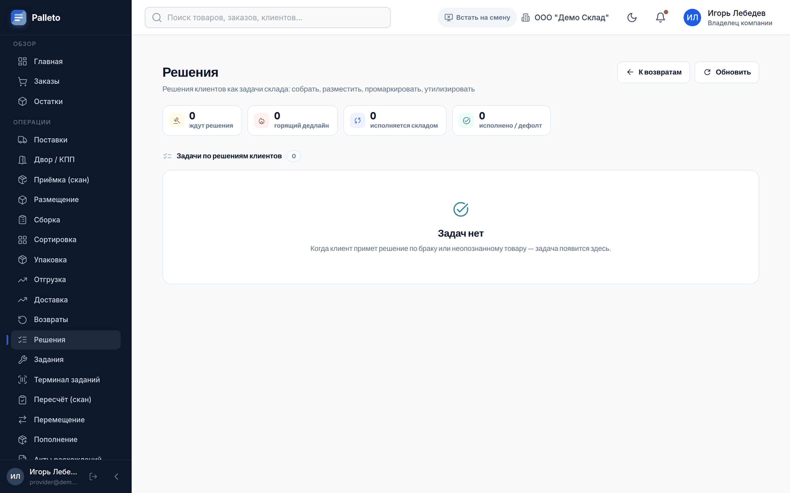Click "Встать на смену" shift button

[x=477, y=18]
